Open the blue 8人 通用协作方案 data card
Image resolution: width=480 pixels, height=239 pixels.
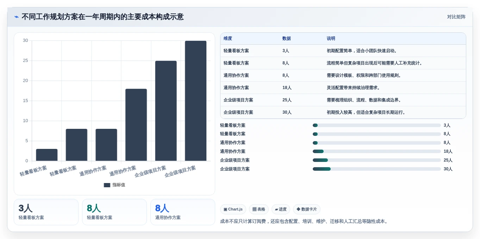click(x=183, y=212)
